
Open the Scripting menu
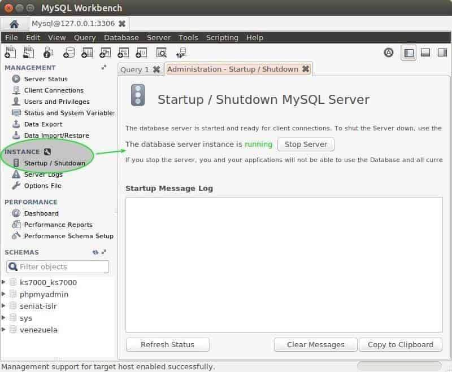[222, 37]
